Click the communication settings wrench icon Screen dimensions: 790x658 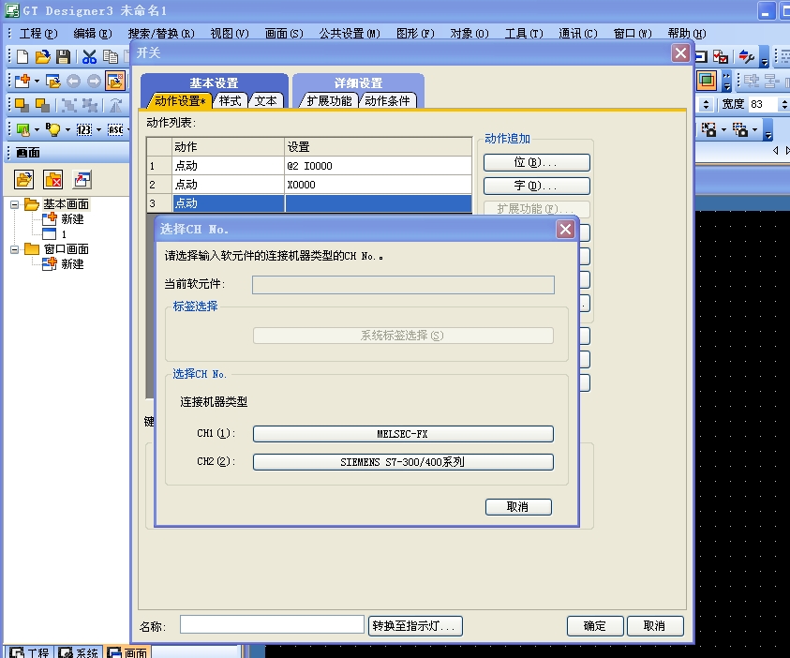click(x=746, y=57)
